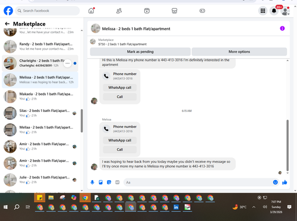The height and width of the screenshot is (221, 297).
Task: Open Mellaa's conversation in the list
Action: point(40,130)
